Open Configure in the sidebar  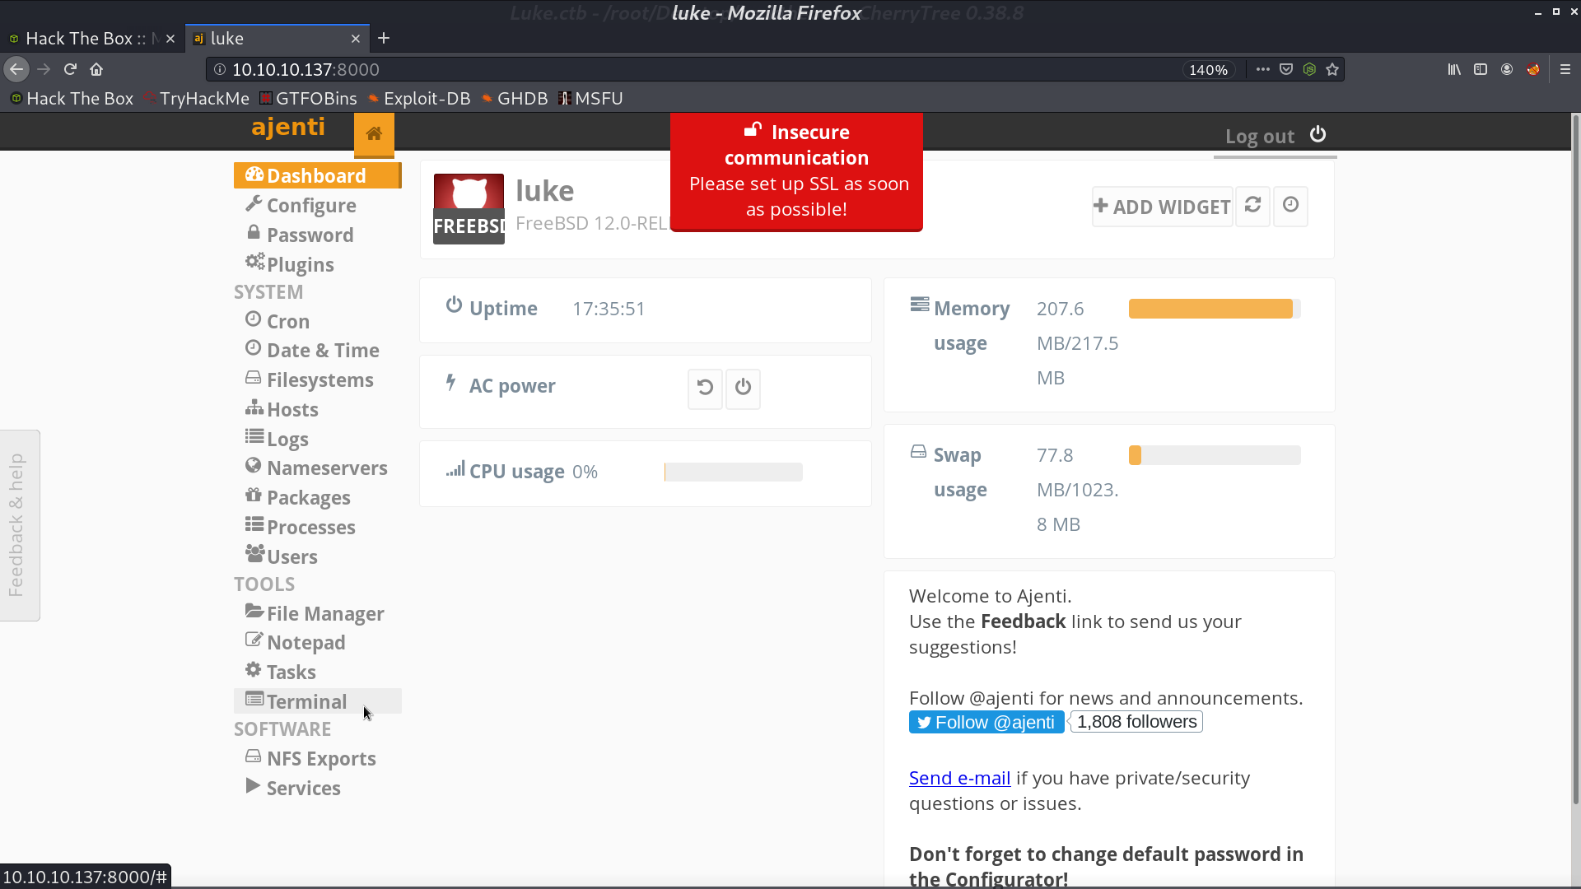[x=317, y=205]
